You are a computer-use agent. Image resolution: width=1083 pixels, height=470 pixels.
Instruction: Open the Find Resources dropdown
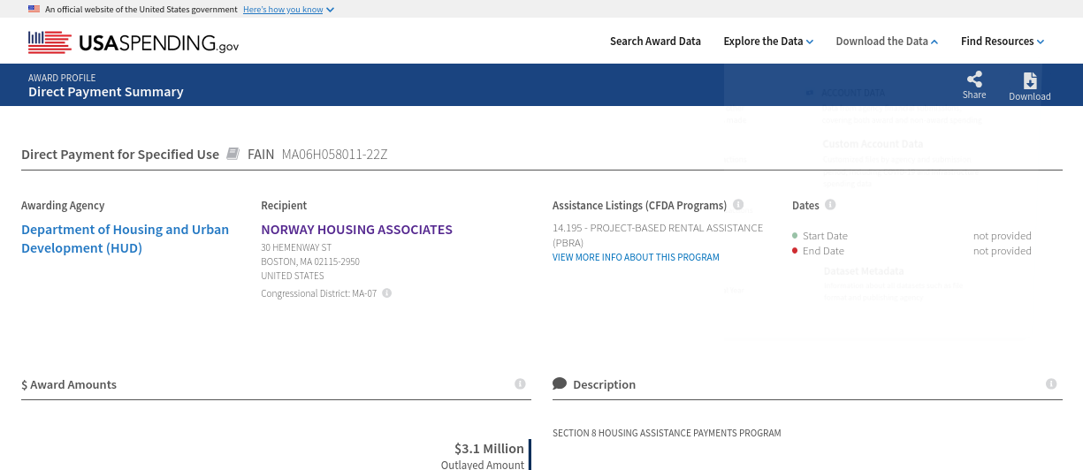pyautogui.click(x=1003, y=42)
